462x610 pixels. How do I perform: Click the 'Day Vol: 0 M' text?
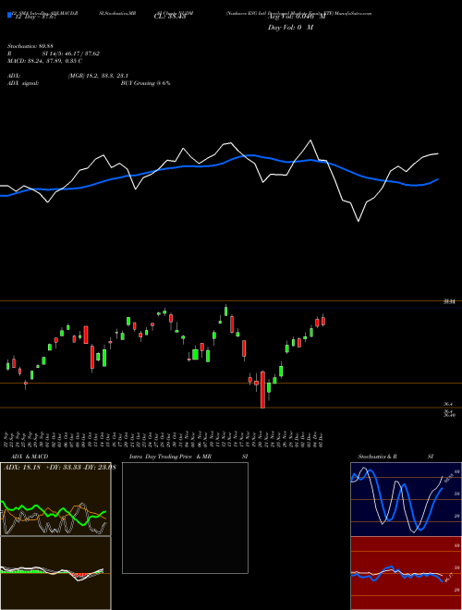(x=290, y=28)
